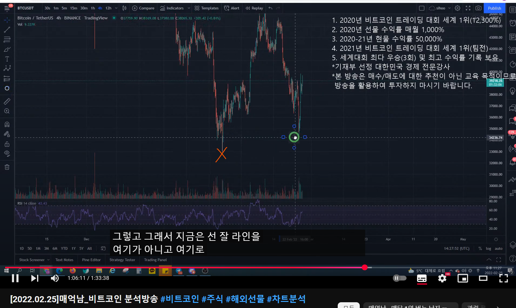Expand the timeframe interval dropdown arrow

click(116, 8)
